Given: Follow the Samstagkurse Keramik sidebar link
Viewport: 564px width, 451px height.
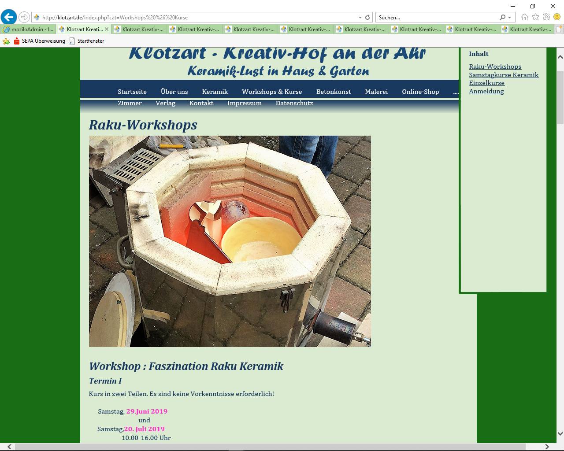Looking at the screenshot, I should 504,75.
